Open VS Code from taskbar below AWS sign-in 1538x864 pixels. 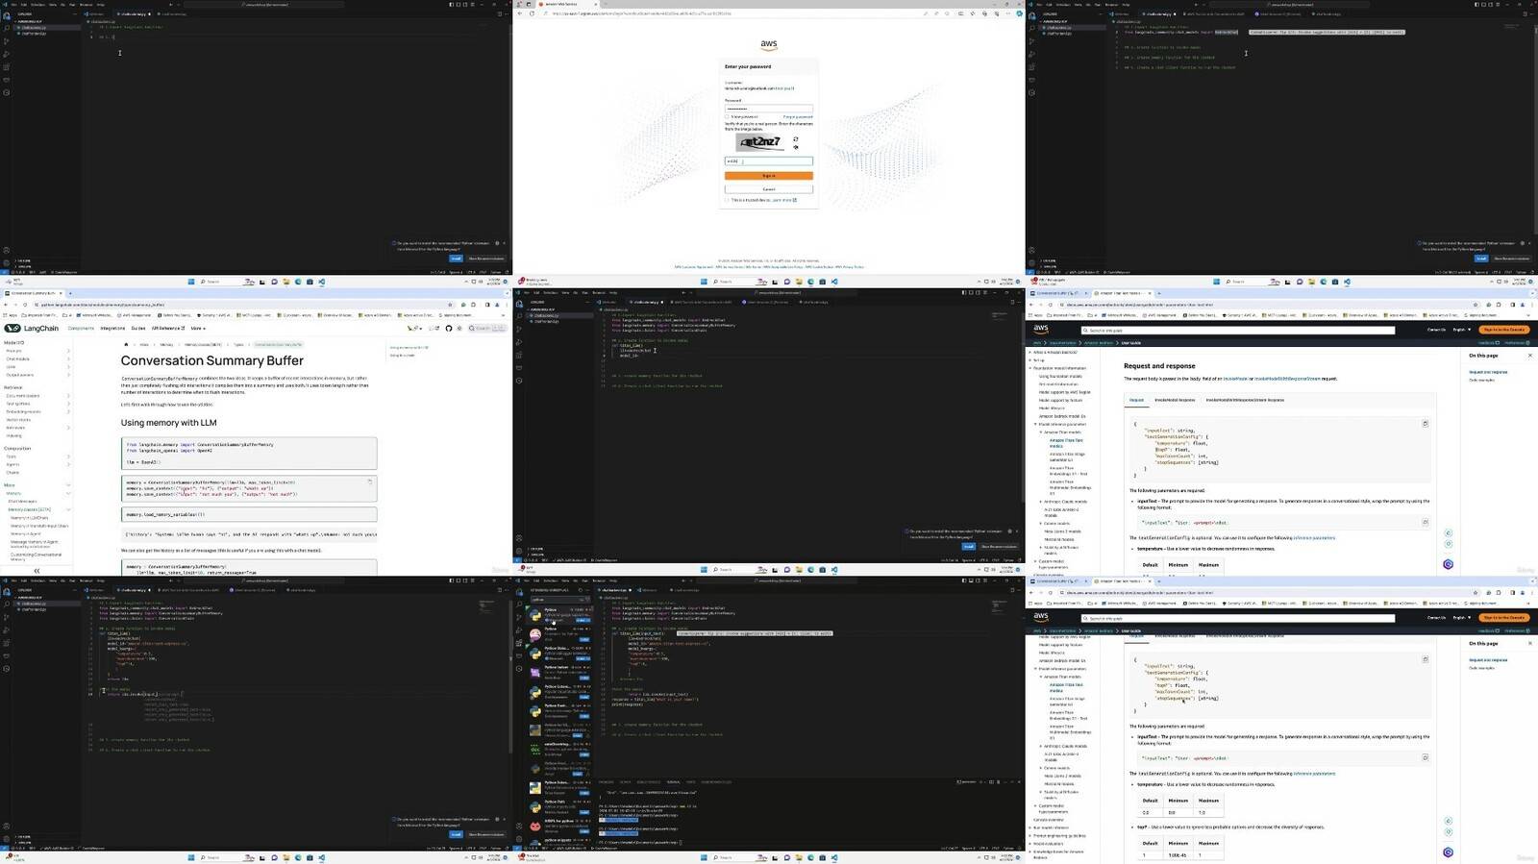[833, 282]
